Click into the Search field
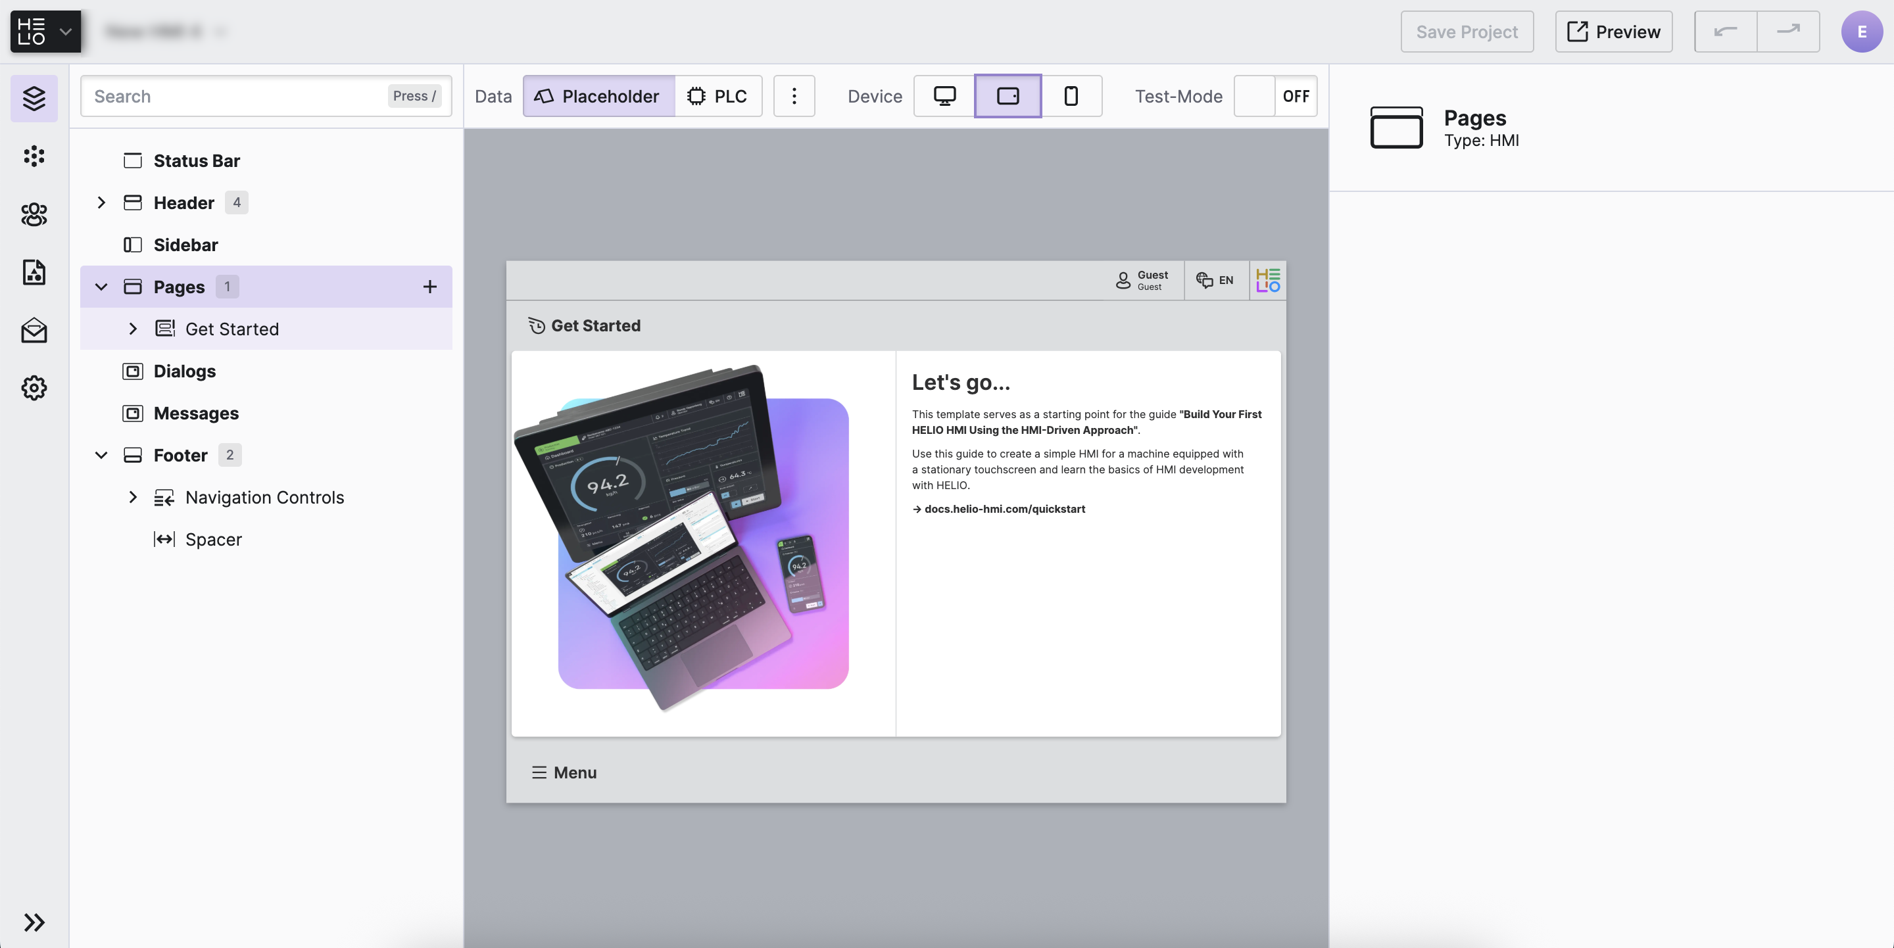This screenshot has width=1894, height=948. point(235,95)
